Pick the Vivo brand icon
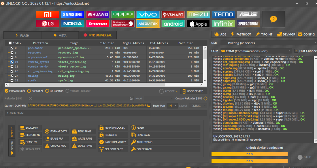This screenshot has width=317, height=168. 148,14
